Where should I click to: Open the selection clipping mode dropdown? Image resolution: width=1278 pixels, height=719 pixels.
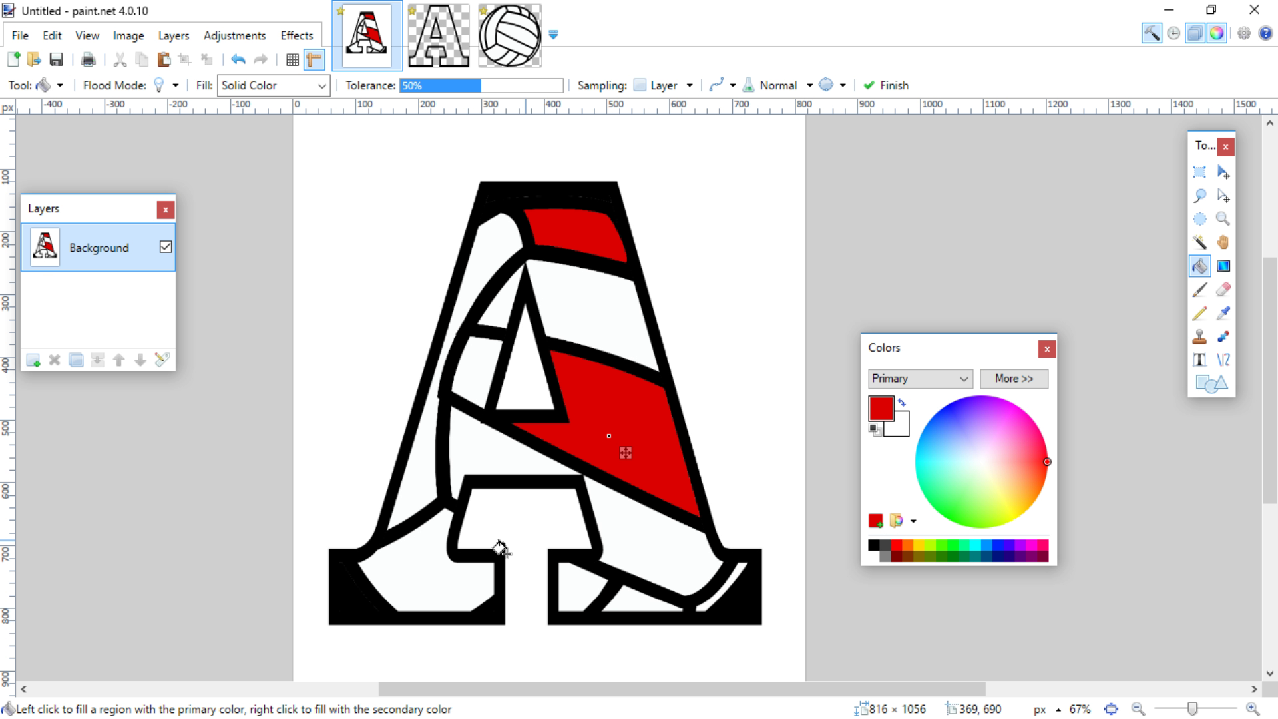(832, 85)
